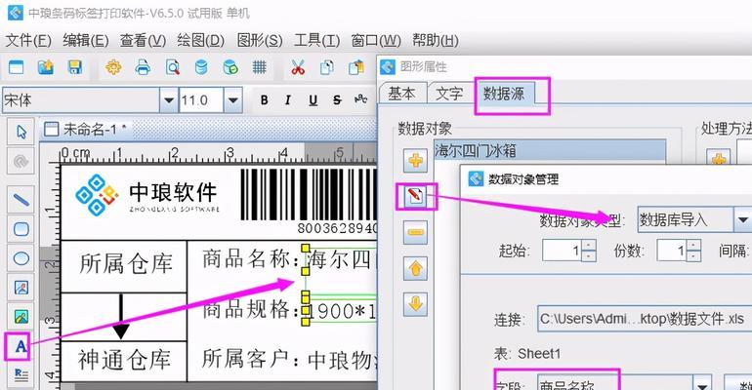Open the font name dropdown arrow
The height and width of the screenshot is (390, 752).
click(x=169, y=100)
